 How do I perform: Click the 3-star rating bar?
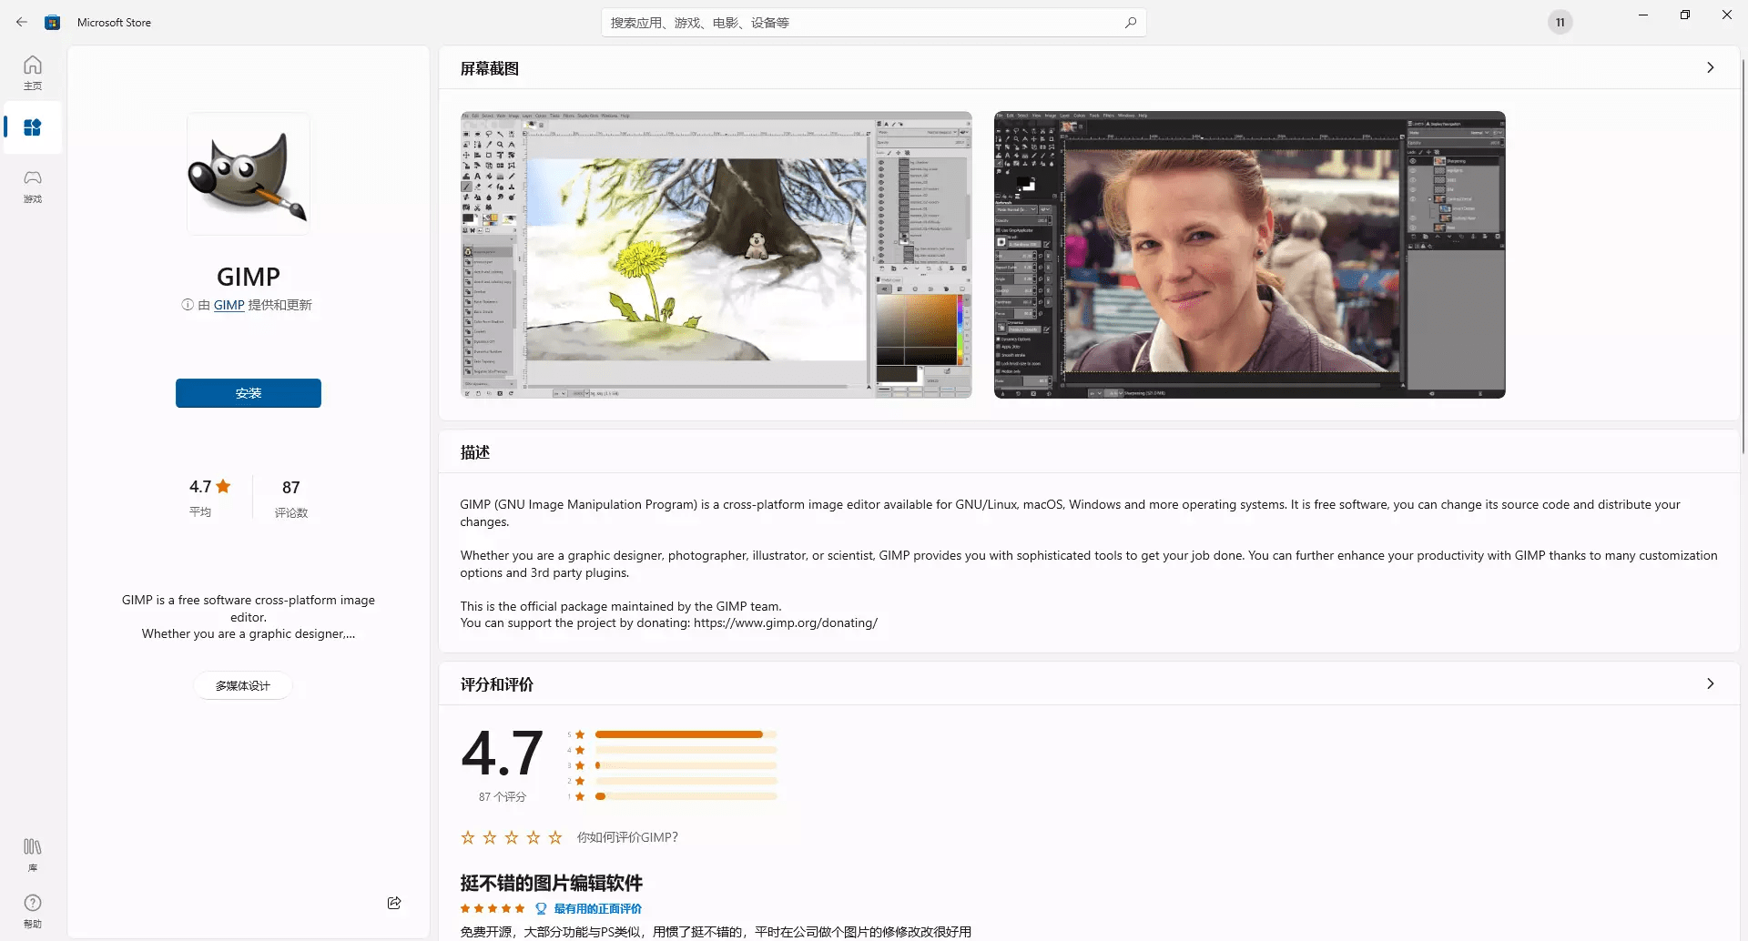686,765
